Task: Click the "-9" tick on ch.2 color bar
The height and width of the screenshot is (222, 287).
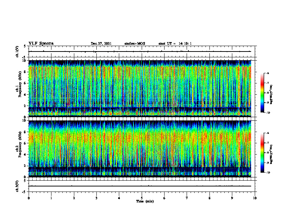Action: click(267, 163)
